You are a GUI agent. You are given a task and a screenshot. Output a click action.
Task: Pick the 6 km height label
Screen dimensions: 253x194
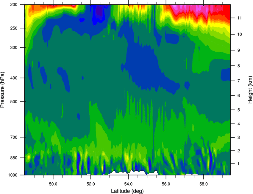click(239, 96)
